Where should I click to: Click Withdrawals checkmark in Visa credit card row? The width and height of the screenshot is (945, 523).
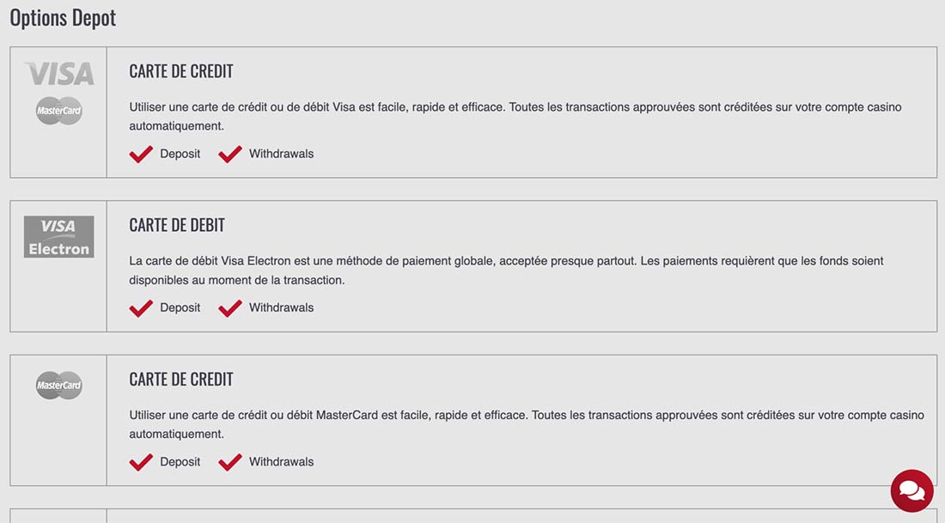pyautogui.click(x=230, y=155)
